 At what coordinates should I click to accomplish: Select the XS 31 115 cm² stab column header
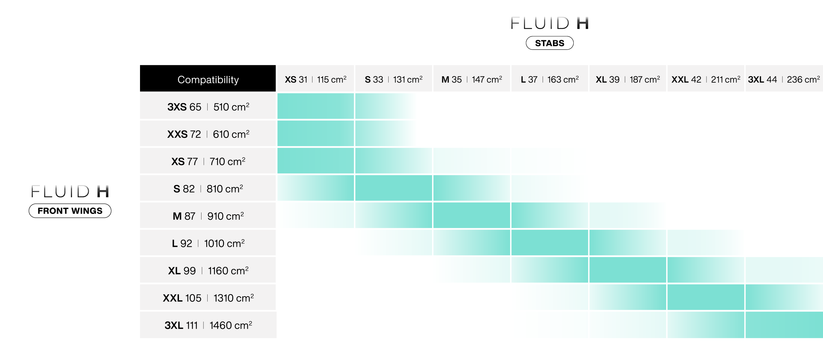tap(316, 78)
